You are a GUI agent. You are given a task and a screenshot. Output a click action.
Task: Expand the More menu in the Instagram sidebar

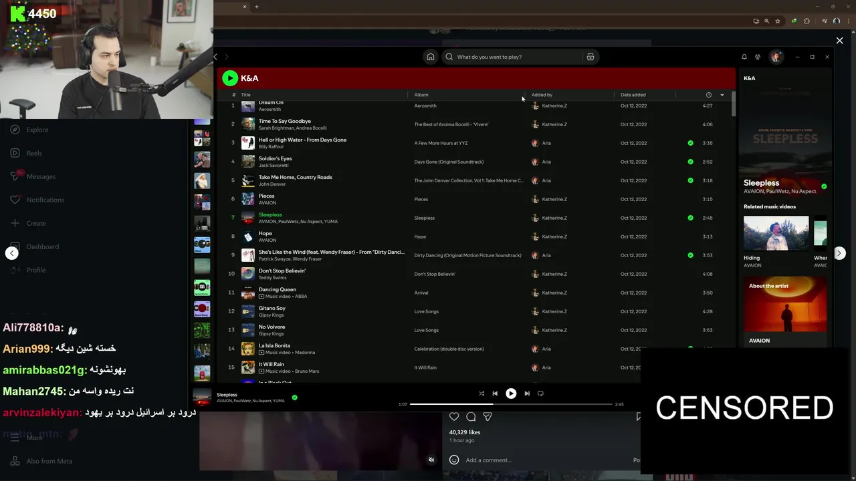(x=27, y=438)
